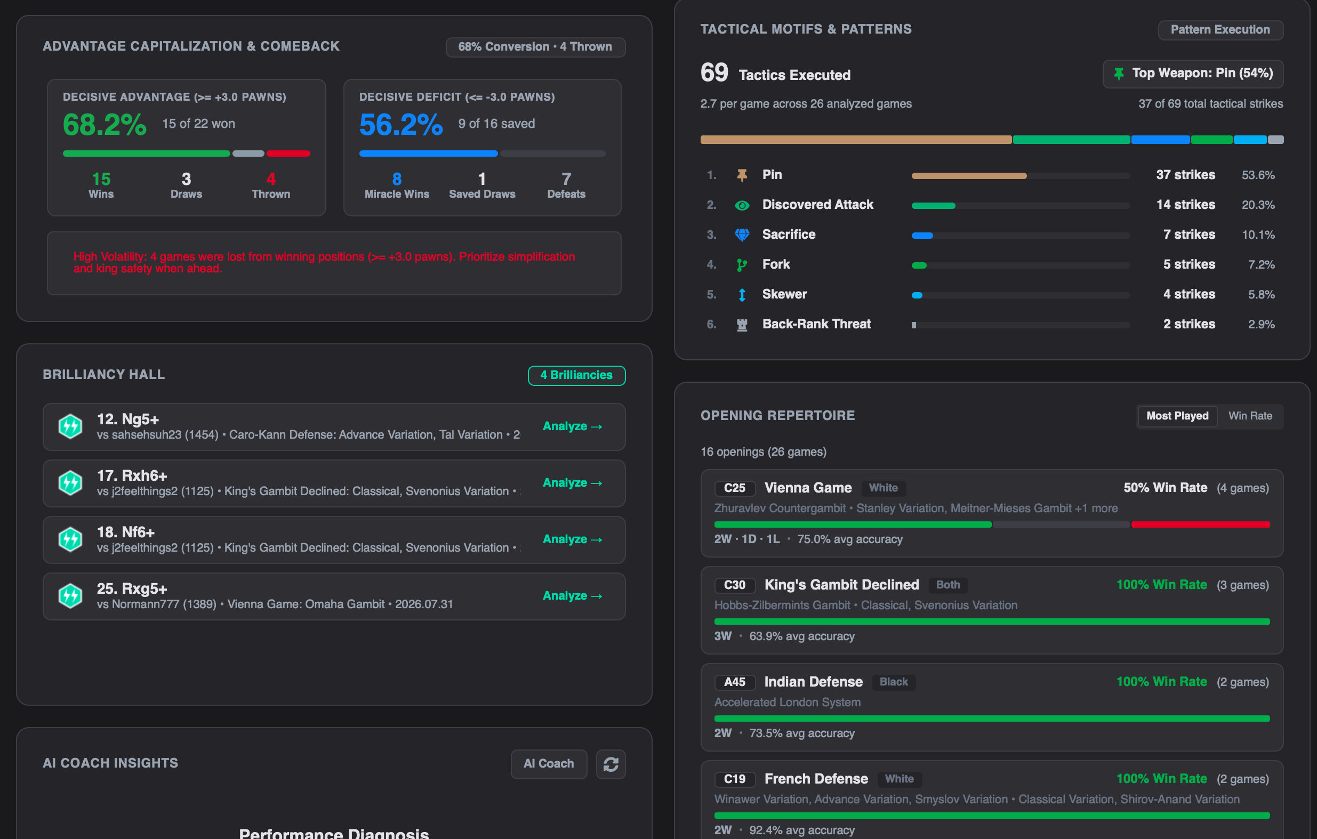Open the Indian Defense opening card
The image size is (1317, 839).
pos(992,707)
